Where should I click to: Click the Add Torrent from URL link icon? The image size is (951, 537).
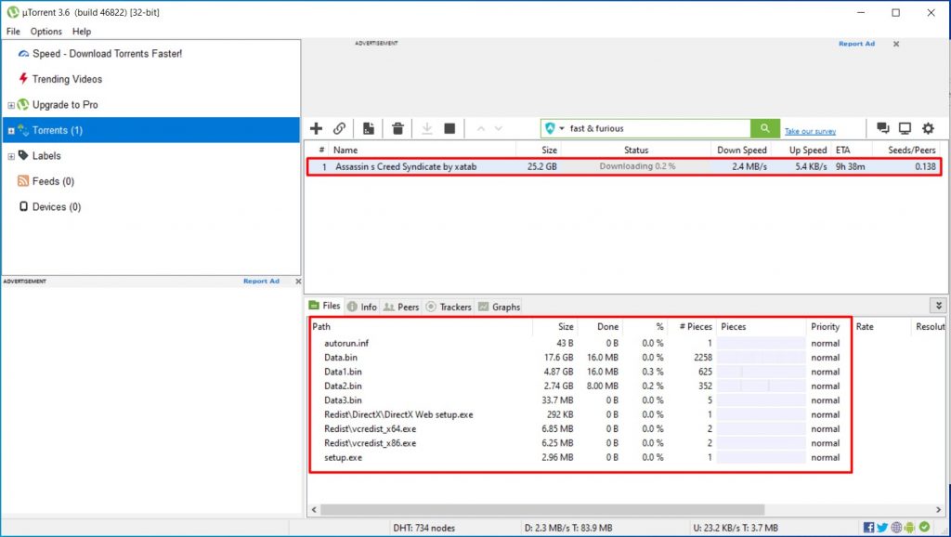(x=339, y=128)
